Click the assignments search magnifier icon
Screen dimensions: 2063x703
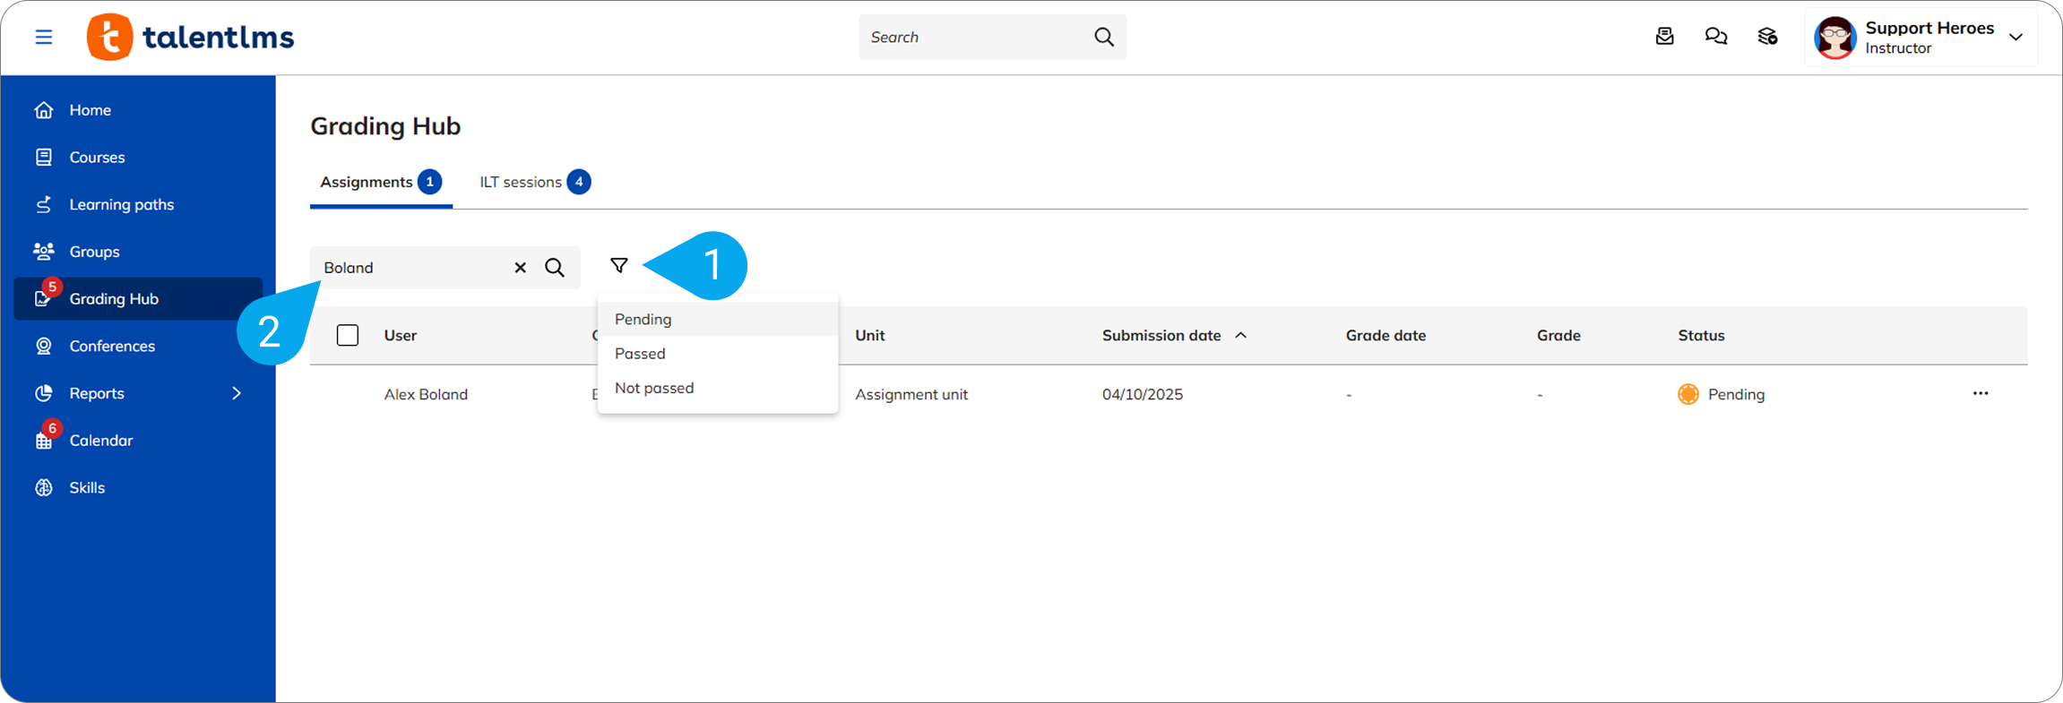coord(555,268)
